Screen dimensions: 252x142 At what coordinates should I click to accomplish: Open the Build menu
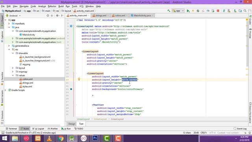(x=61, y=6)
